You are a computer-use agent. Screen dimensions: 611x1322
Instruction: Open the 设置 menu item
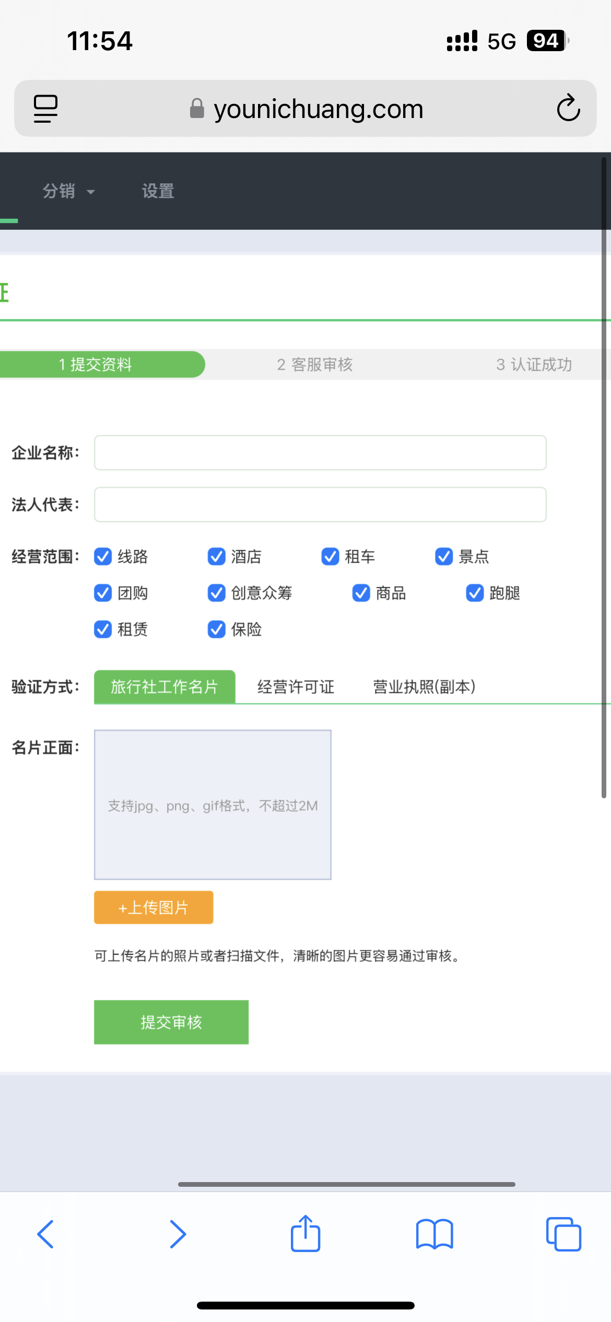(158, 192)
